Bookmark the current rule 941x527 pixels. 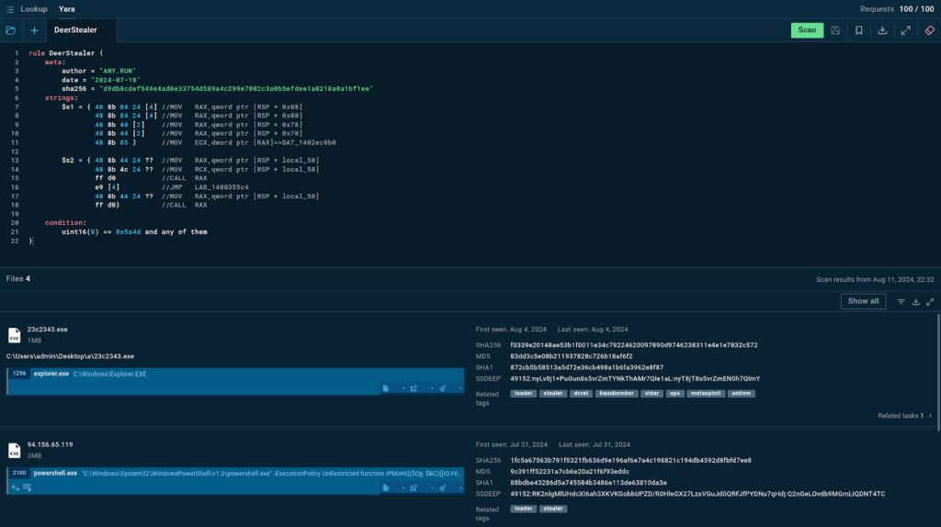pyautogui.click(x=858, y=30)
